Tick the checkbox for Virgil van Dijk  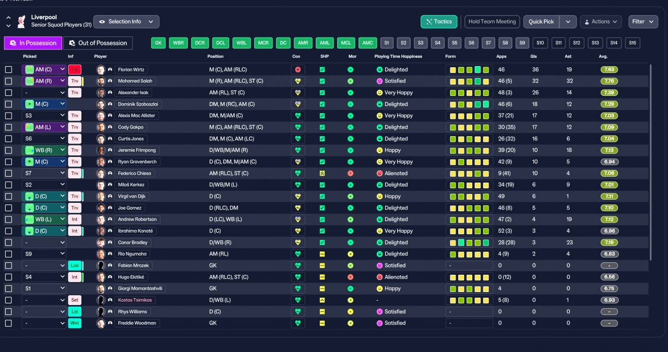click(8, 196)
